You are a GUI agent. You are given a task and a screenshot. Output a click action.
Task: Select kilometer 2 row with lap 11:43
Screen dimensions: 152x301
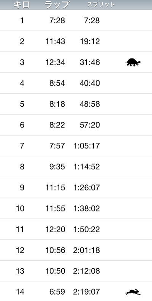pyautogui.click(x=76, y=41)
